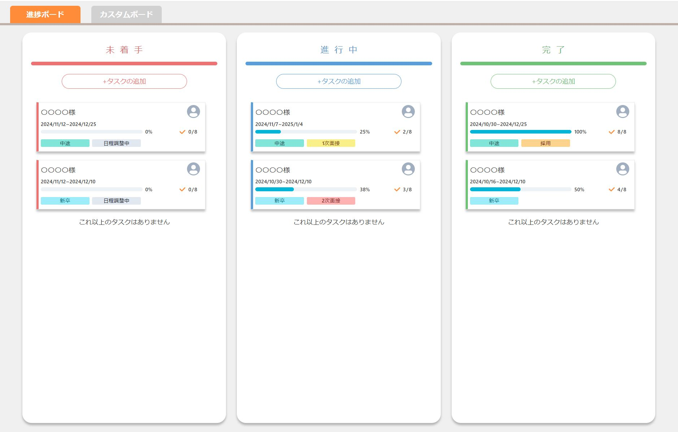678x432 pixels.
Task: Click avatar on 50% progress card
Action: click(622, 169)
